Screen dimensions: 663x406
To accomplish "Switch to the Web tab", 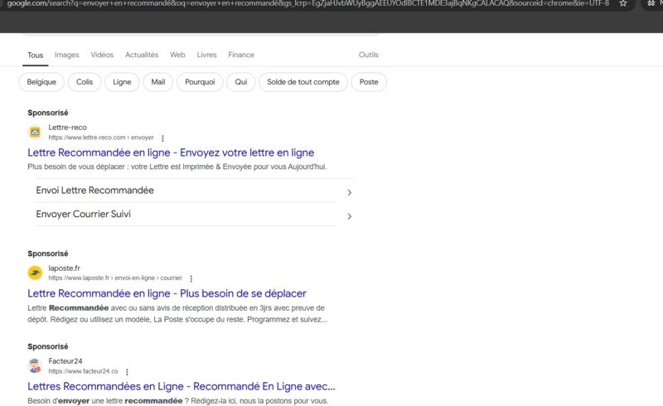I will (177, 55).
